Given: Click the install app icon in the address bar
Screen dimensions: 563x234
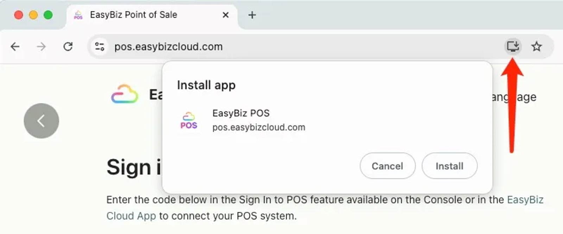Looking at the screenshot, I should [513, 46].
